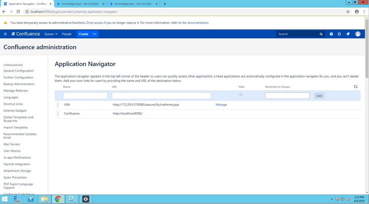
Task: Click the Add button for new link
Action: tap(319, 96)
